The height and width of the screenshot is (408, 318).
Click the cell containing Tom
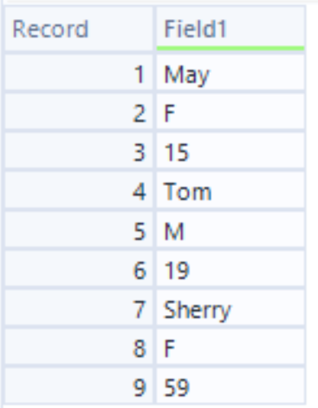tap(230, 192)
